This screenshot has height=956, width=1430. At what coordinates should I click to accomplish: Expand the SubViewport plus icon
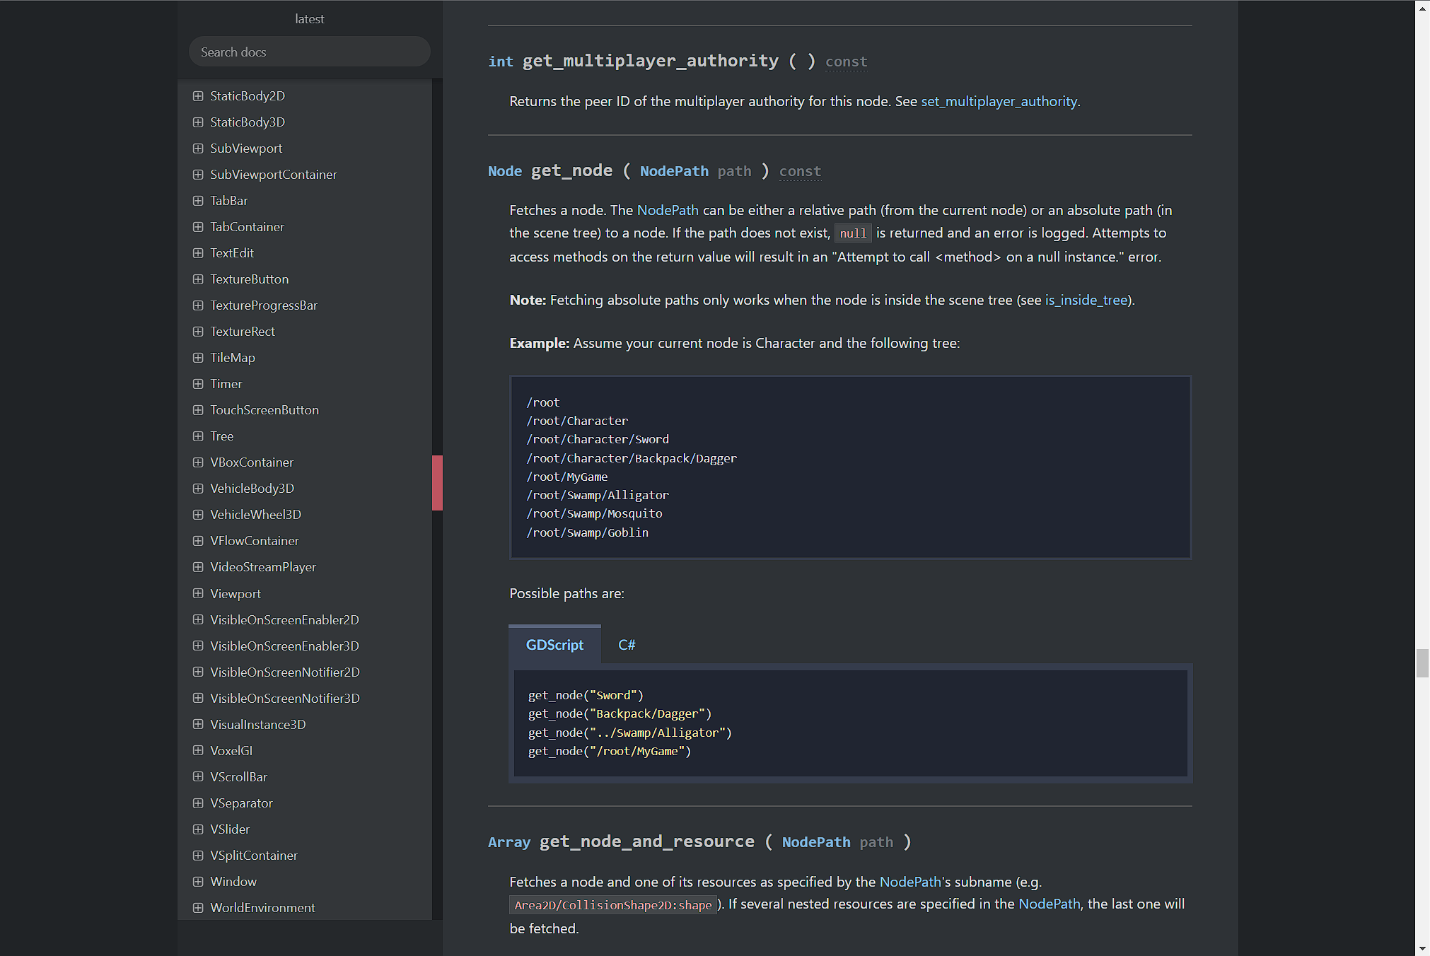tap(198, 148)
